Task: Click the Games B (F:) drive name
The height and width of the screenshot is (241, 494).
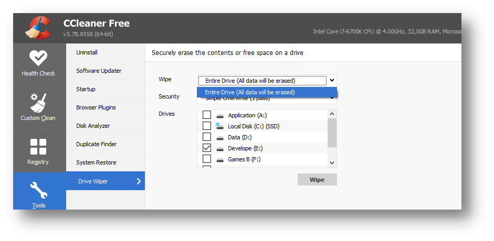Action: [x=244, y=159]
